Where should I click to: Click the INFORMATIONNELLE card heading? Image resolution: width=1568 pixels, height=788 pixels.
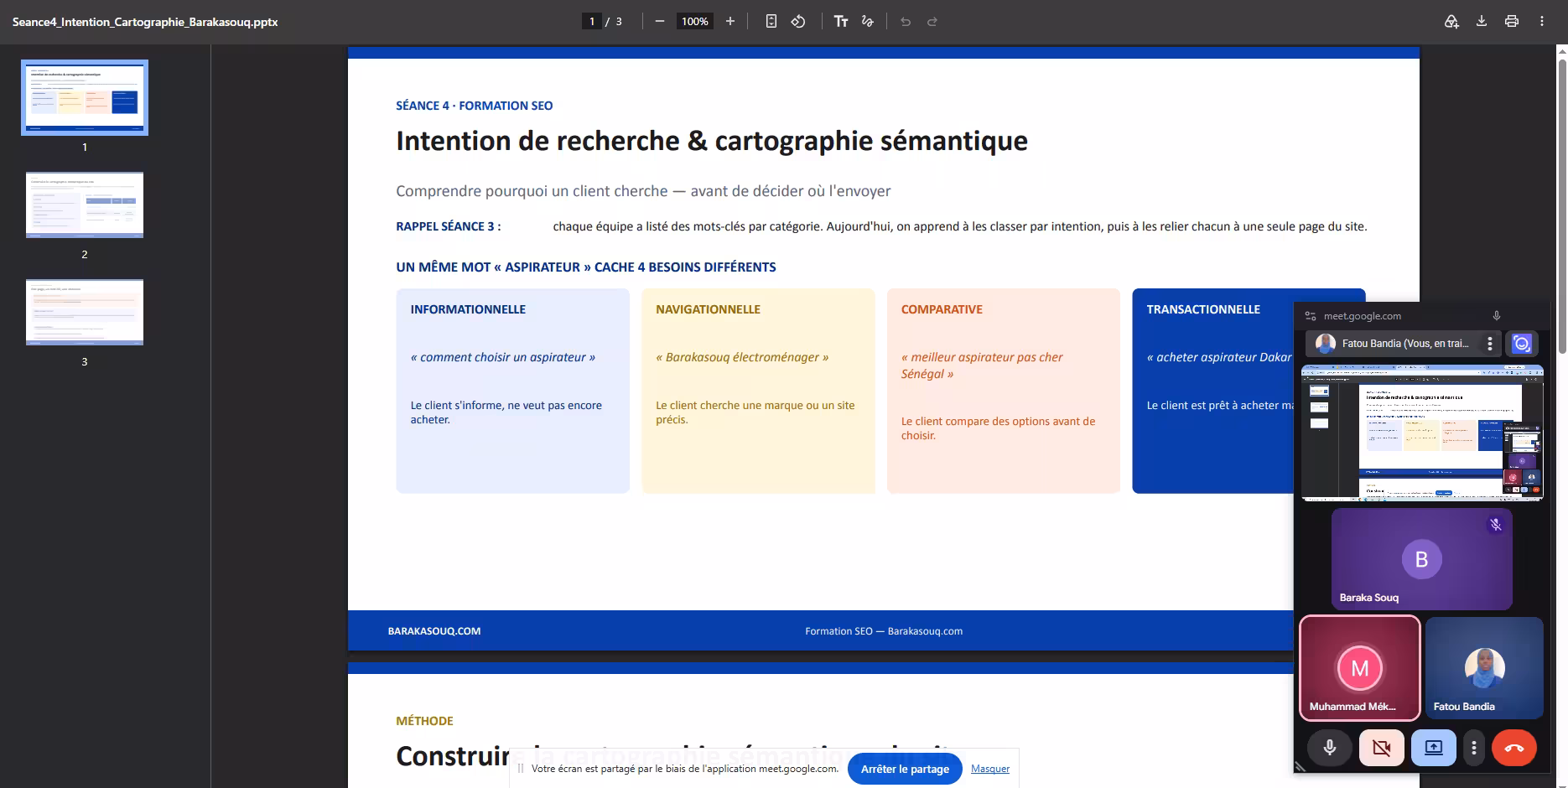click(x=468, y=309)
